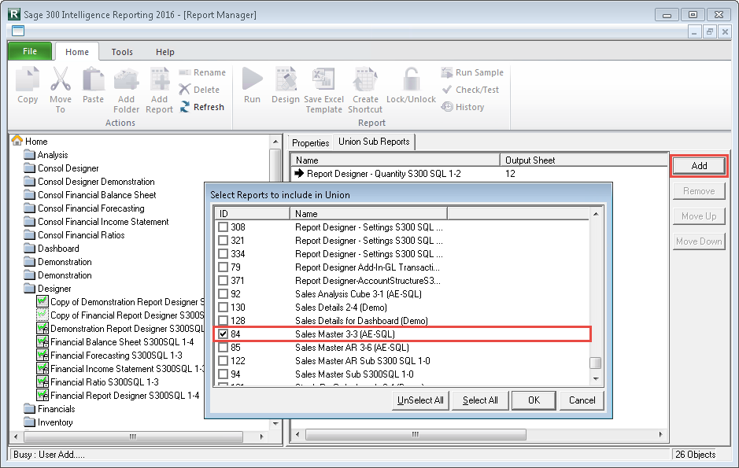Click the sub reports horizontal scrollbar thumb
Screen dimensions: 739x468
[416, 434]
